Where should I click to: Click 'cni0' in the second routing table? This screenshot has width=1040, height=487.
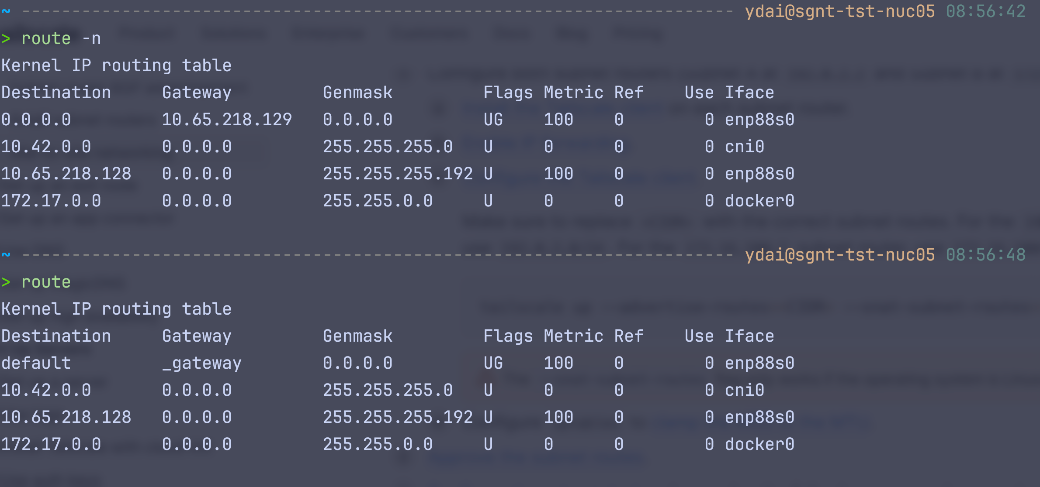pos(744,390)
